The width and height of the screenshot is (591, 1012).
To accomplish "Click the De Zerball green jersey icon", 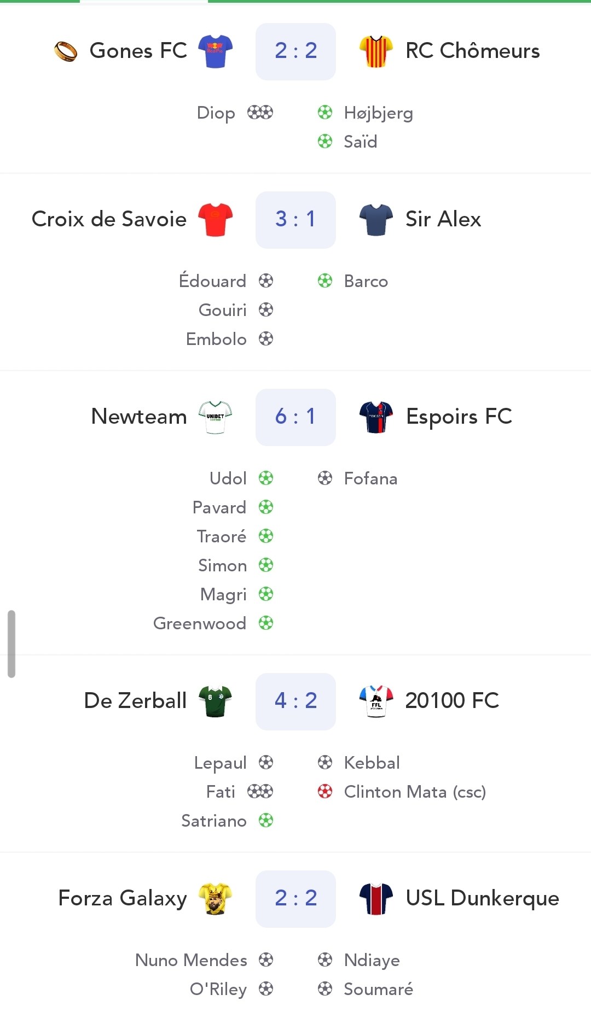I will pyautogui.click(x=215, y=701).
